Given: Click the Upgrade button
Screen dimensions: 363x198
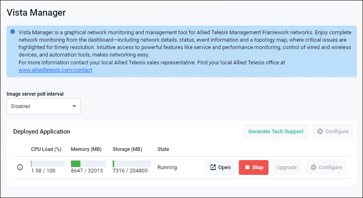Looking at the screenshot, I should [x=287, y=167].
